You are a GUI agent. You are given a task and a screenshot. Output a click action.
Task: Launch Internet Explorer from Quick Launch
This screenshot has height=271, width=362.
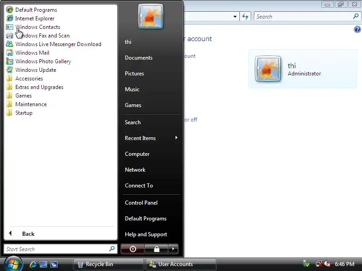pos(33,264)
